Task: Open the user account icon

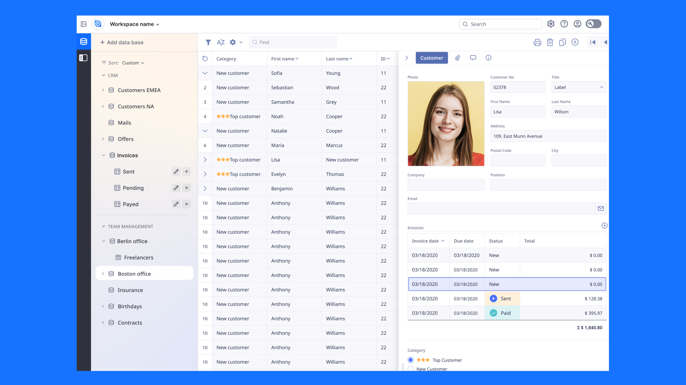Action: point(577,24)
